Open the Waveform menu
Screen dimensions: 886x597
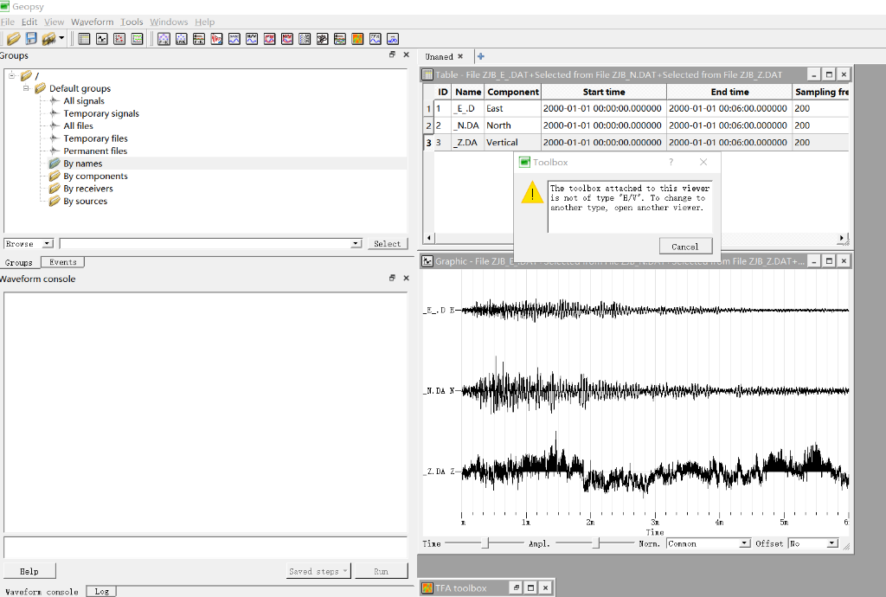coord(92,22)
